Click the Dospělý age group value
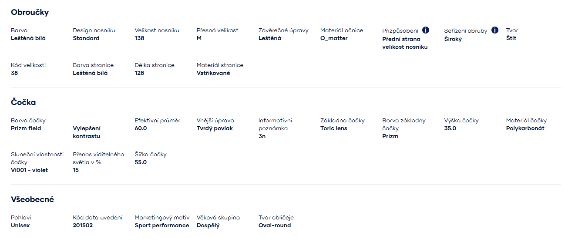565x239 pixels. pos(208,226)
